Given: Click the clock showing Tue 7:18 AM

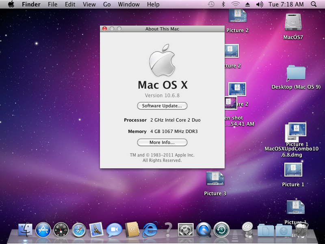Looking at the screenshot, I should click(286, 4).
